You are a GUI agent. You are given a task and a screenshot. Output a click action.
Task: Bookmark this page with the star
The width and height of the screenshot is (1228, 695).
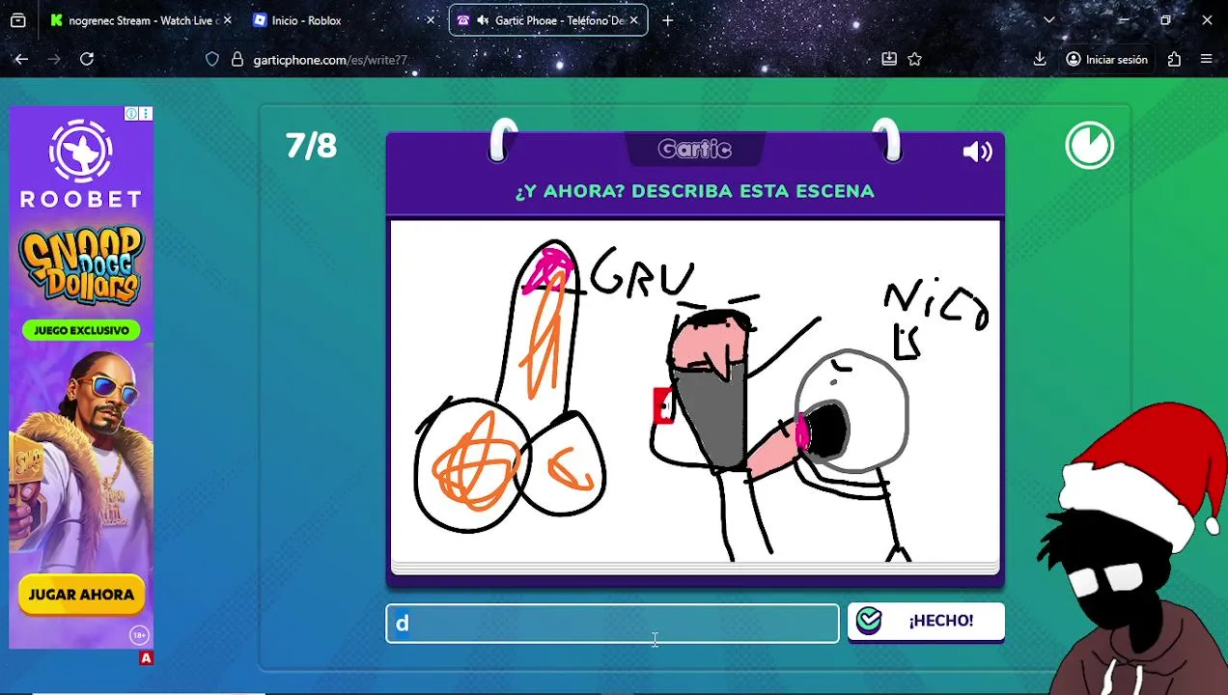pyautogui.click(x=914, y=59)
